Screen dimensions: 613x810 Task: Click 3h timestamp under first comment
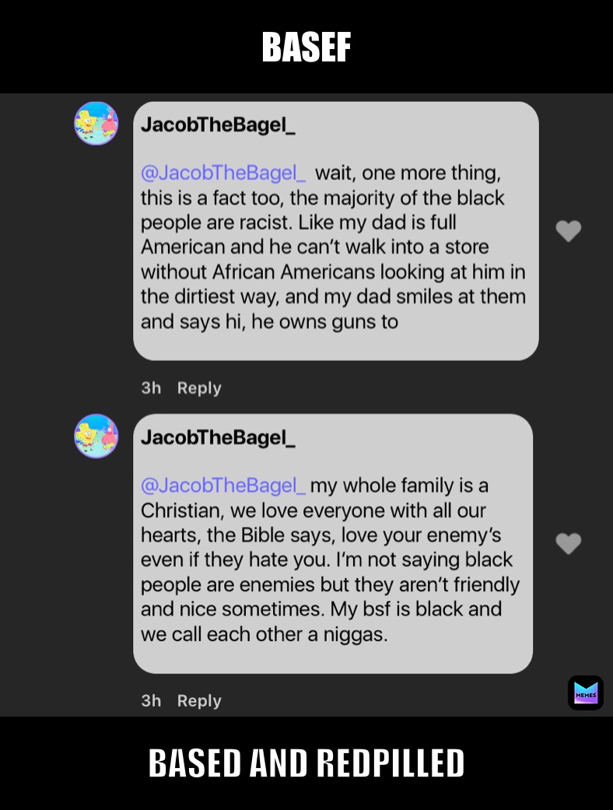[x=151, y=387]
